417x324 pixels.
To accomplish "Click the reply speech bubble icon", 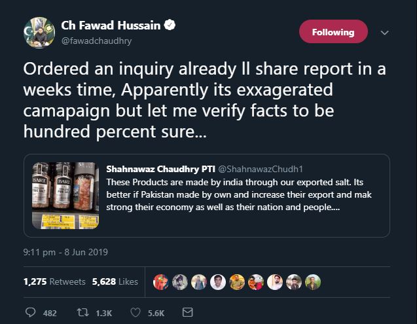I will coord(30,313).
